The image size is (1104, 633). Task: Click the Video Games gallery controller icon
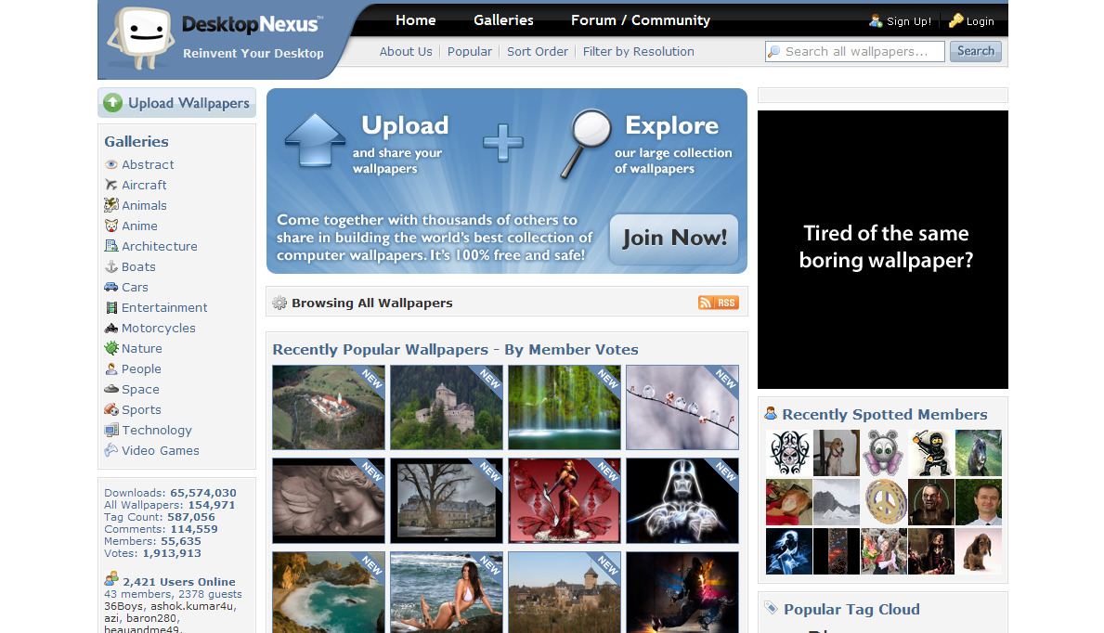111,450
